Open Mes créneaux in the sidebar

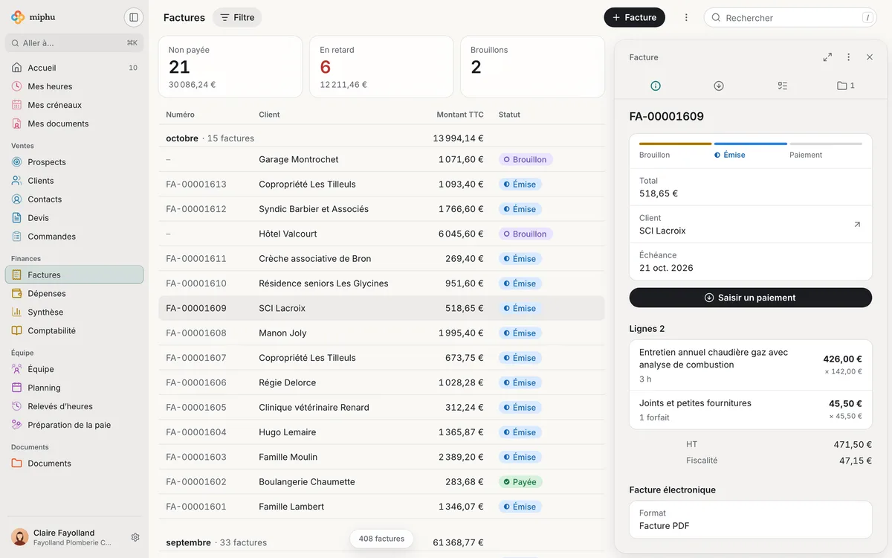(74, 105)
